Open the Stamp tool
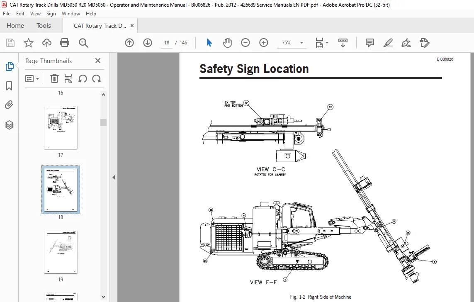 click(x=424, y=43)
